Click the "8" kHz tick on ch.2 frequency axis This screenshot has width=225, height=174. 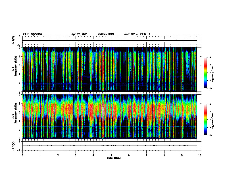[x=19, y=103]
